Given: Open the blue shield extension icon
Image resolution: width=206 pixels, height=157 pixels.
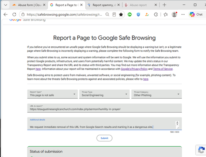Looking at the screenshot, I should coord(138,14).
